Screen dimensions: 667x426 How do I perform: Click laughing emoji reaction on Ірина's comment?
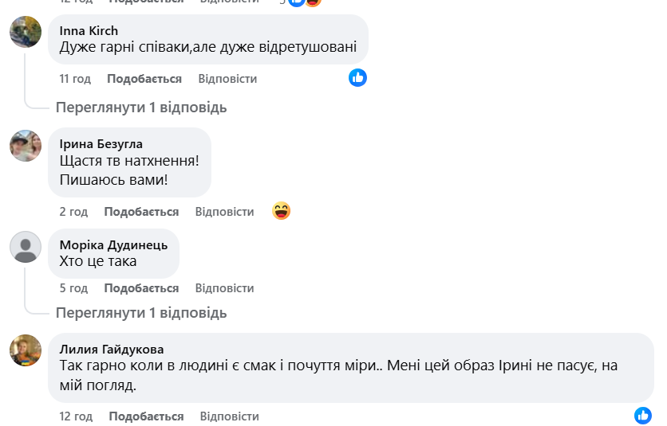281,211
